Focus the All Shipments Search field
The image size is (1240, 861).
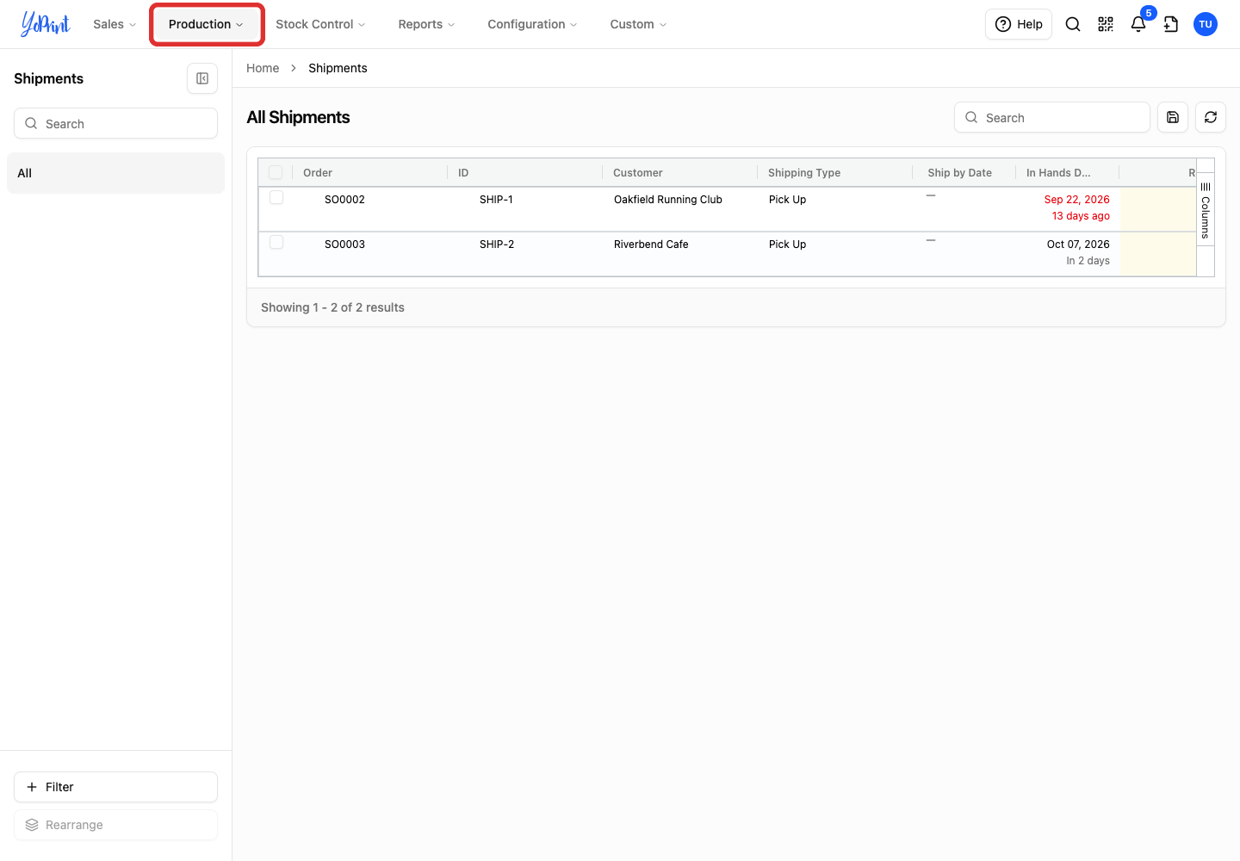point(1052,117)
